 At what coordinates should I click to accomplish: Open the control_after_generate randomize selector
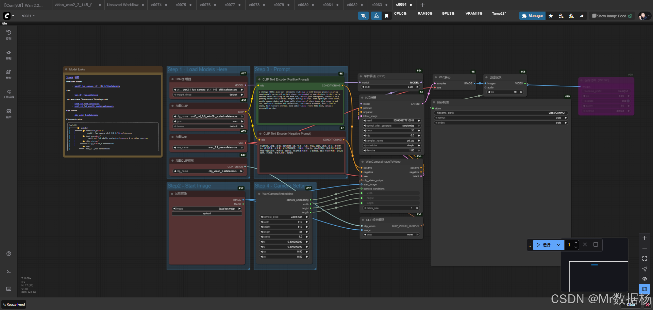[x=392, y=126]
